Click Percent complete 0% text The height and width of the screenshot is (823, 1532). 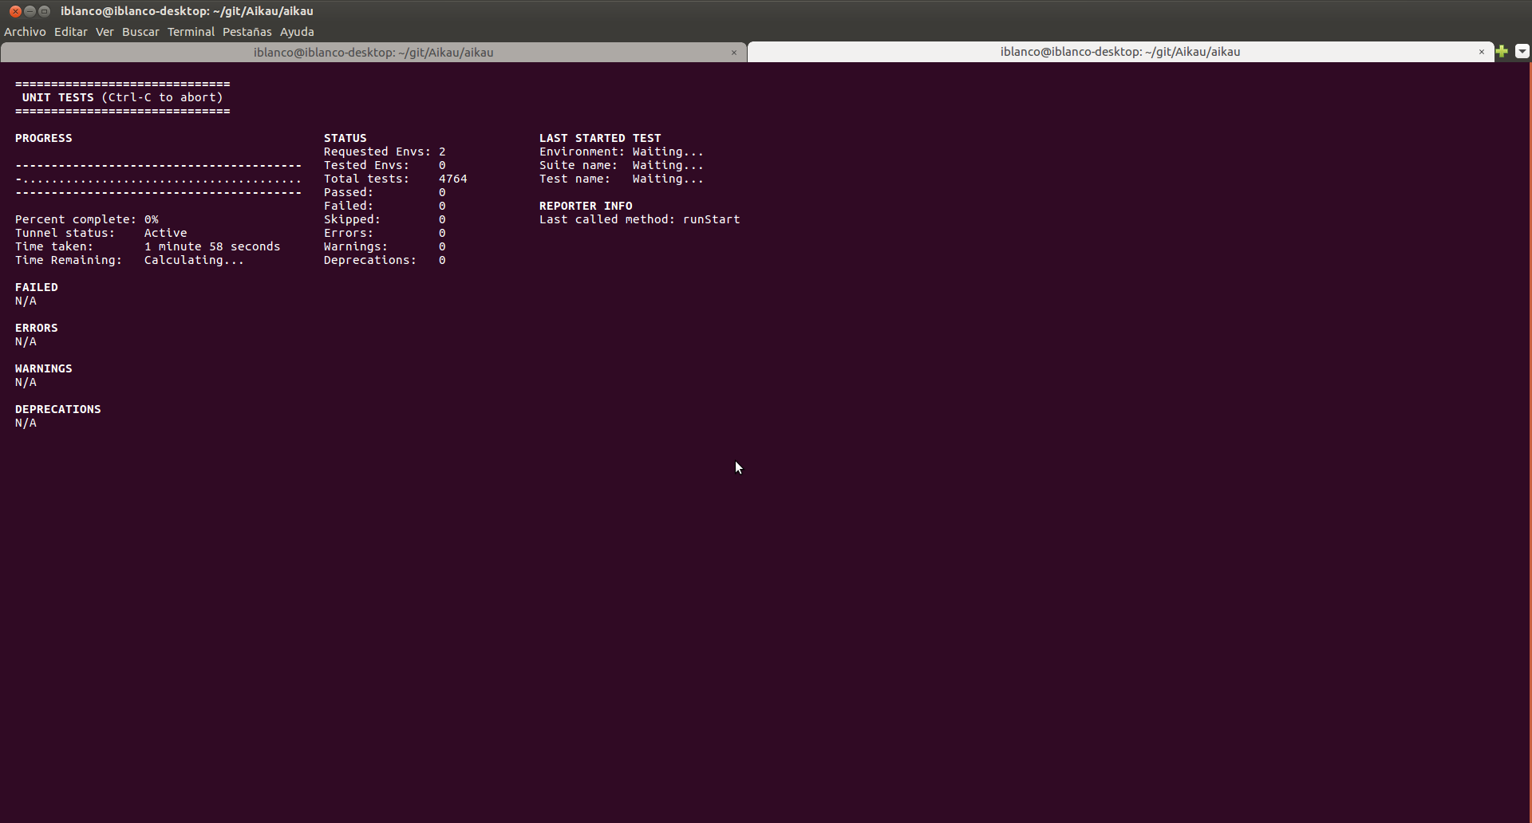point(87,219)
